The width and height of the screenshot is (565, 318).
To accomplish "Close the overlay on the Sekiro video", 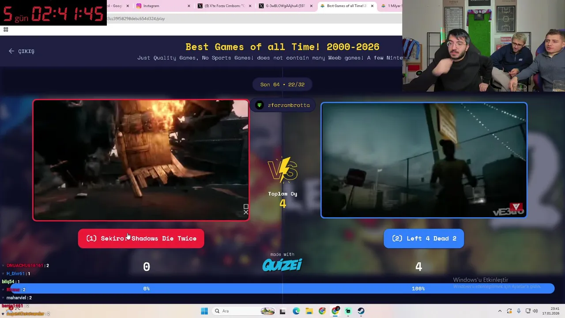I will [246, 212].
